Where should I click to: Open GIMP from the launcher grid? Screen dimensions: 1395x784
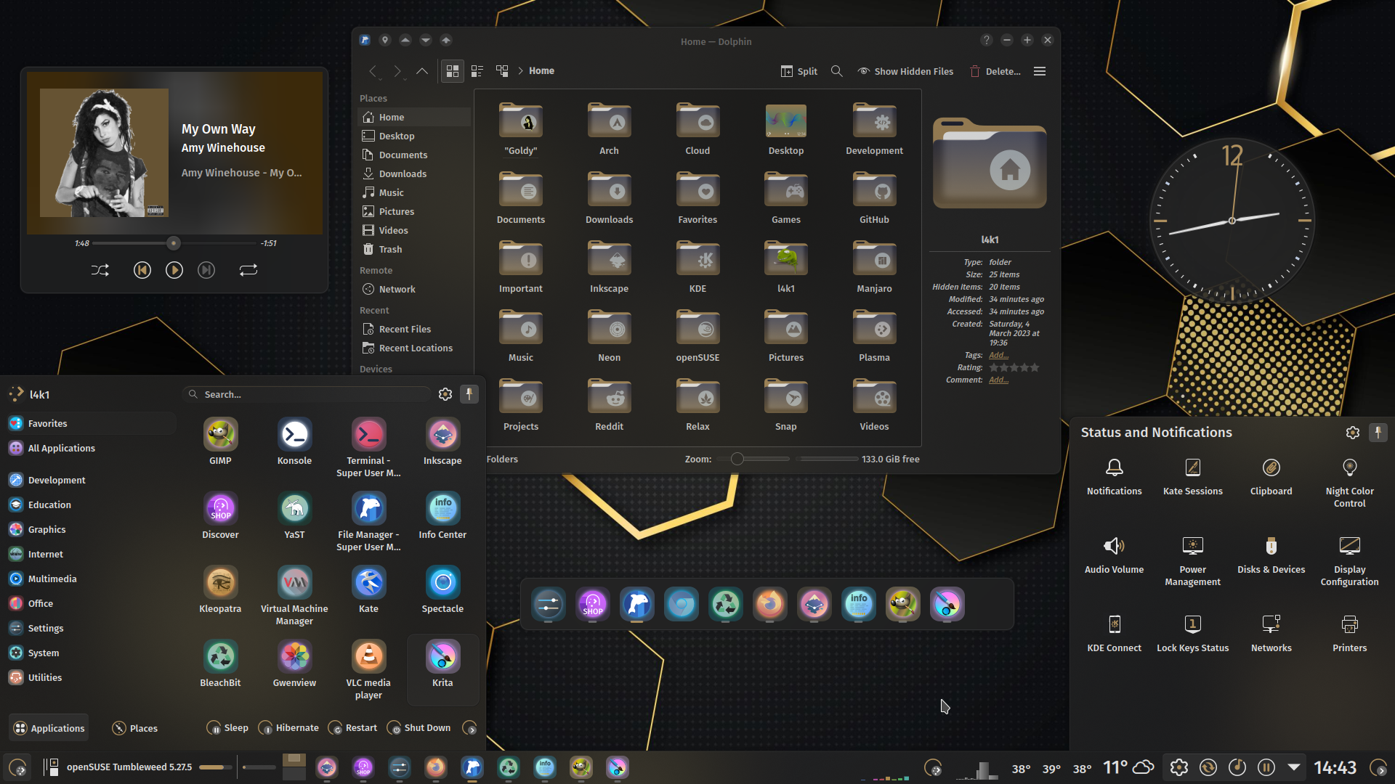coord(220,438)
